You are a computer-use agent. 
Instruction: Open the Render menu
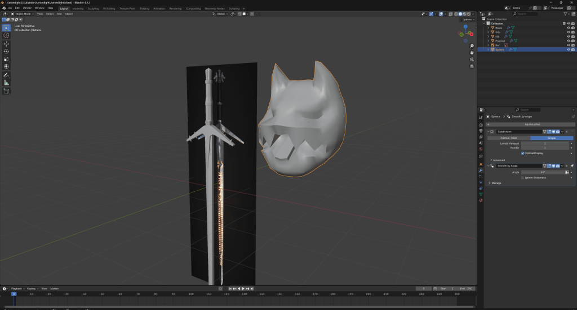[x=27, y=8]
